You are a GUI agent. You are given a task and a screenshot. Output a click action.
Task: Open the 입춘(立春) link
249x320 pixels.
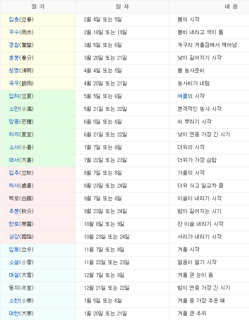[x=14, y=20]
